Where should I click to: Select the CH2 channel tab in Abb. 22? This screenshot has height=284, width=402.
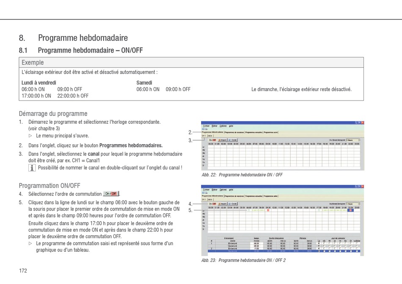pyautogui.click(x=210, y=136)
